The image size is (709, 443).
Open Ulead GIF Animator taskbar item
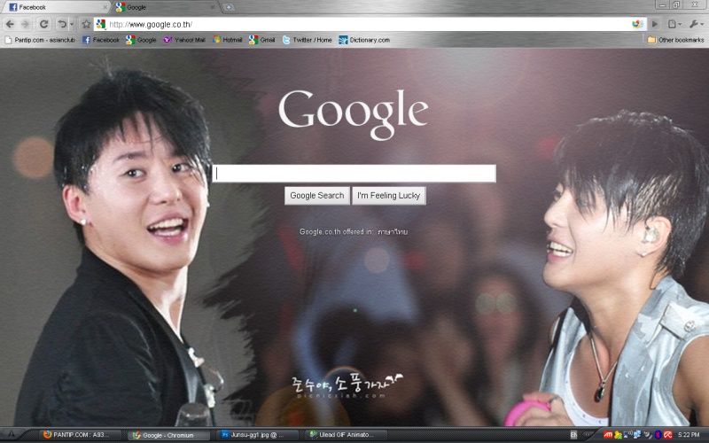[x=347, y=435]
